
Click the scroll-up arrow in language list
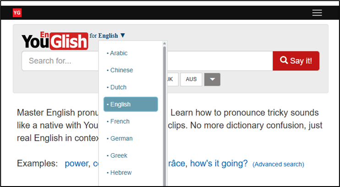(165, 44)
